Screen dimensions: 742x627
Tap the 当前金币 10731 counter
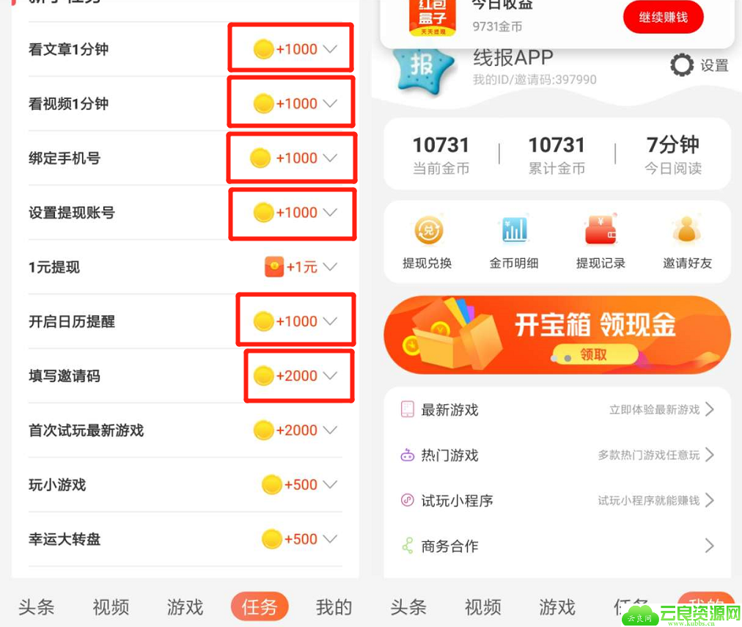pos(441,154)
